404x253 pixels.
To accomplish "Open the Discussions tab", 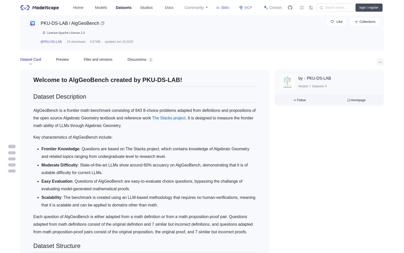I will (137, 59).
